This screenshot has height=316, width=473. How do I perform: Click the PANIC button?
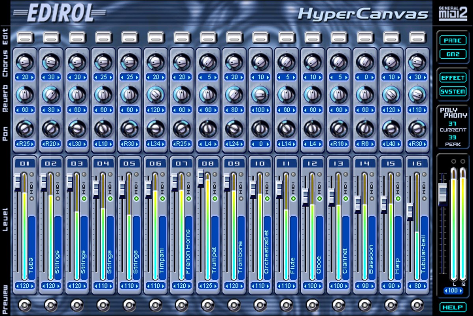tap(453, 40)
